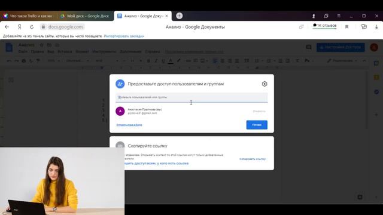The width and height of the screenshot is (383, 215).
Task: Click the bookmark page icon
Action: click(x=346, y=27)
